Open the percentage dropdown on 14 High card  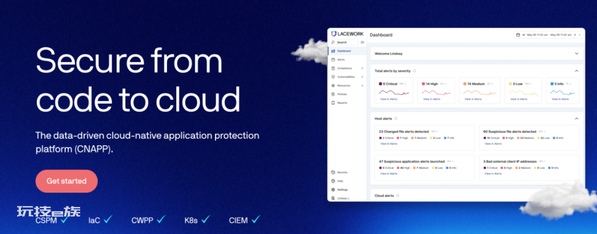[443, 83]
